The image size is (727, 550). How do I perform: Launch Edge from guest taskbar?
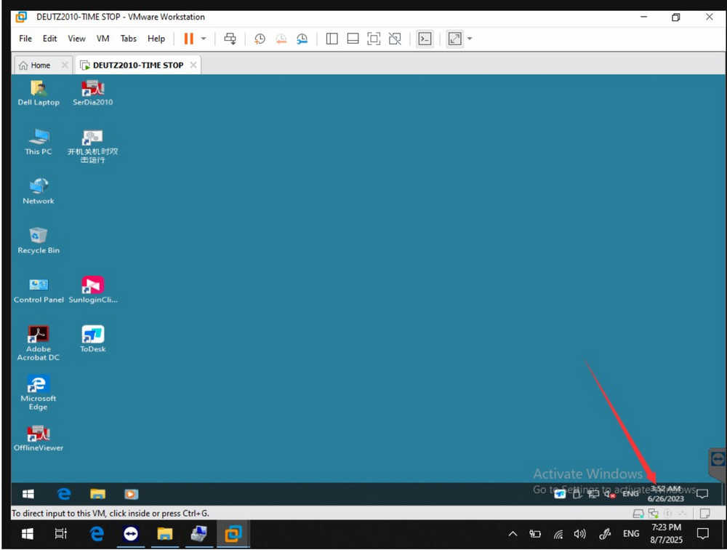(x=63, y=494)
